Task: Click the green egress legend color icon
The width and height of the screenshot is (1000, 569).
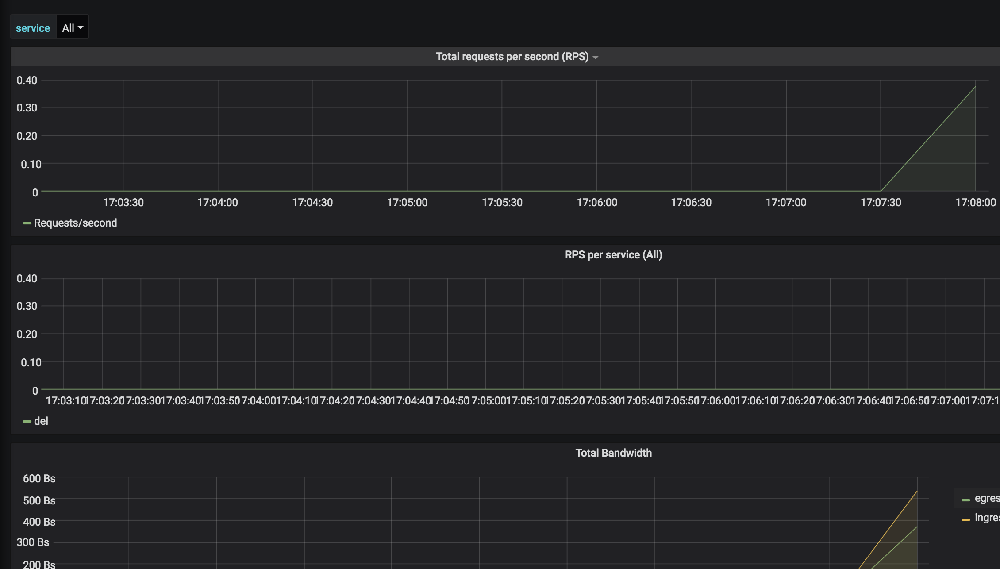Action: pos(965,500)
